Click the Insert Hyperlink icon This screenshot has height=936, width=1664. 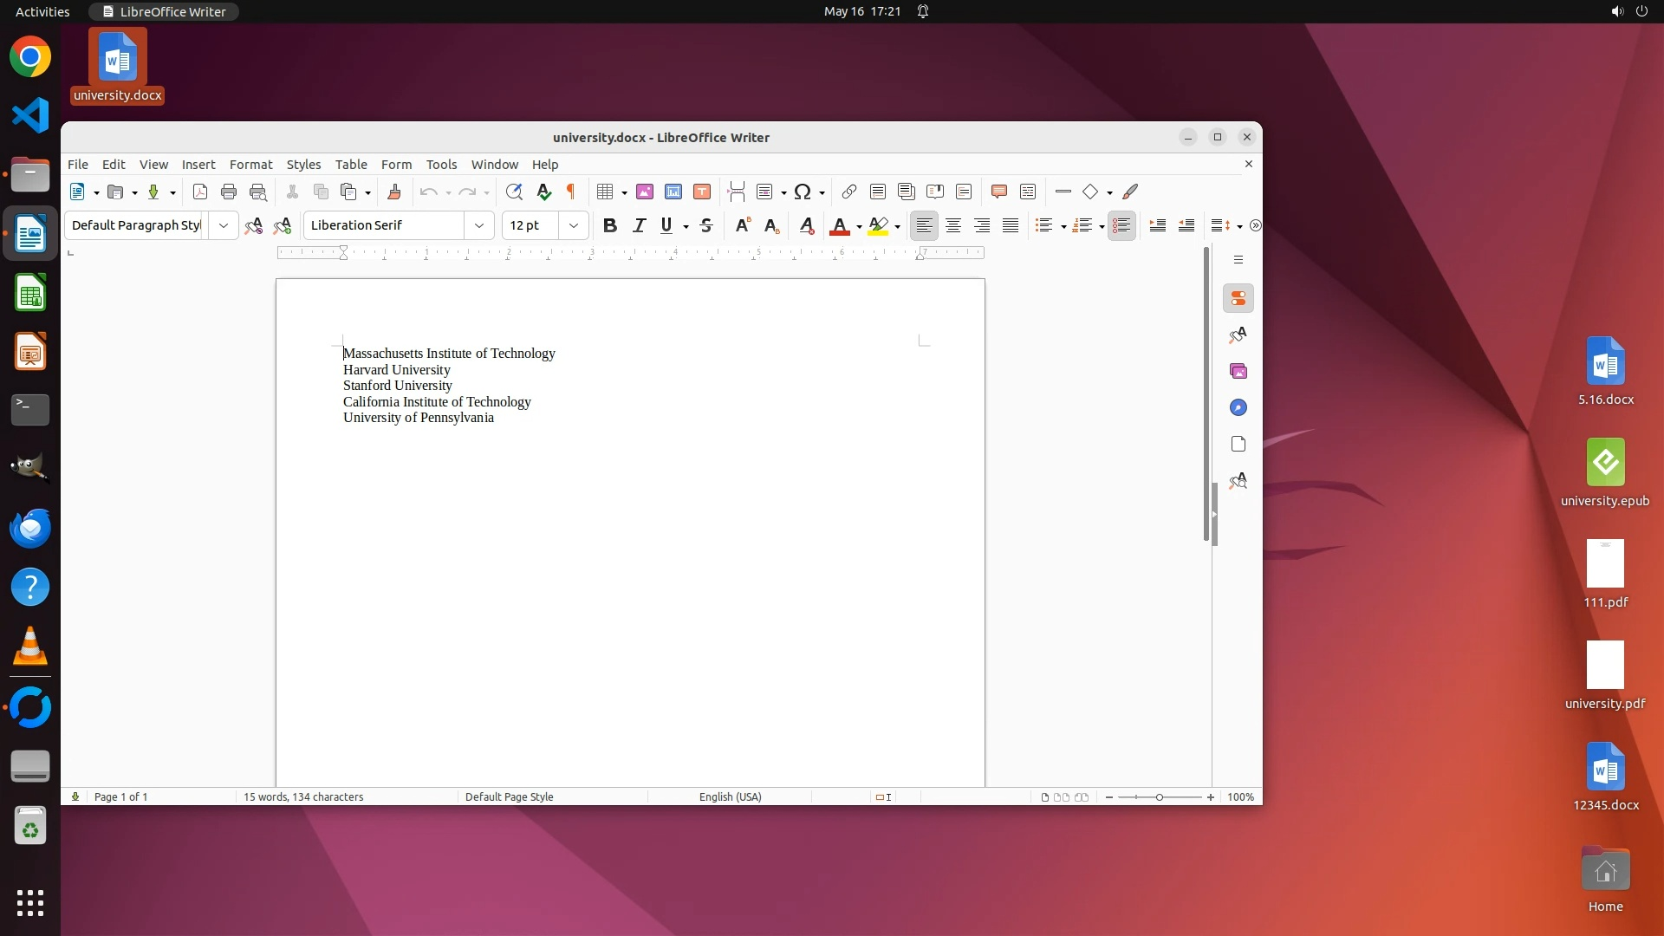coord(849,192)
